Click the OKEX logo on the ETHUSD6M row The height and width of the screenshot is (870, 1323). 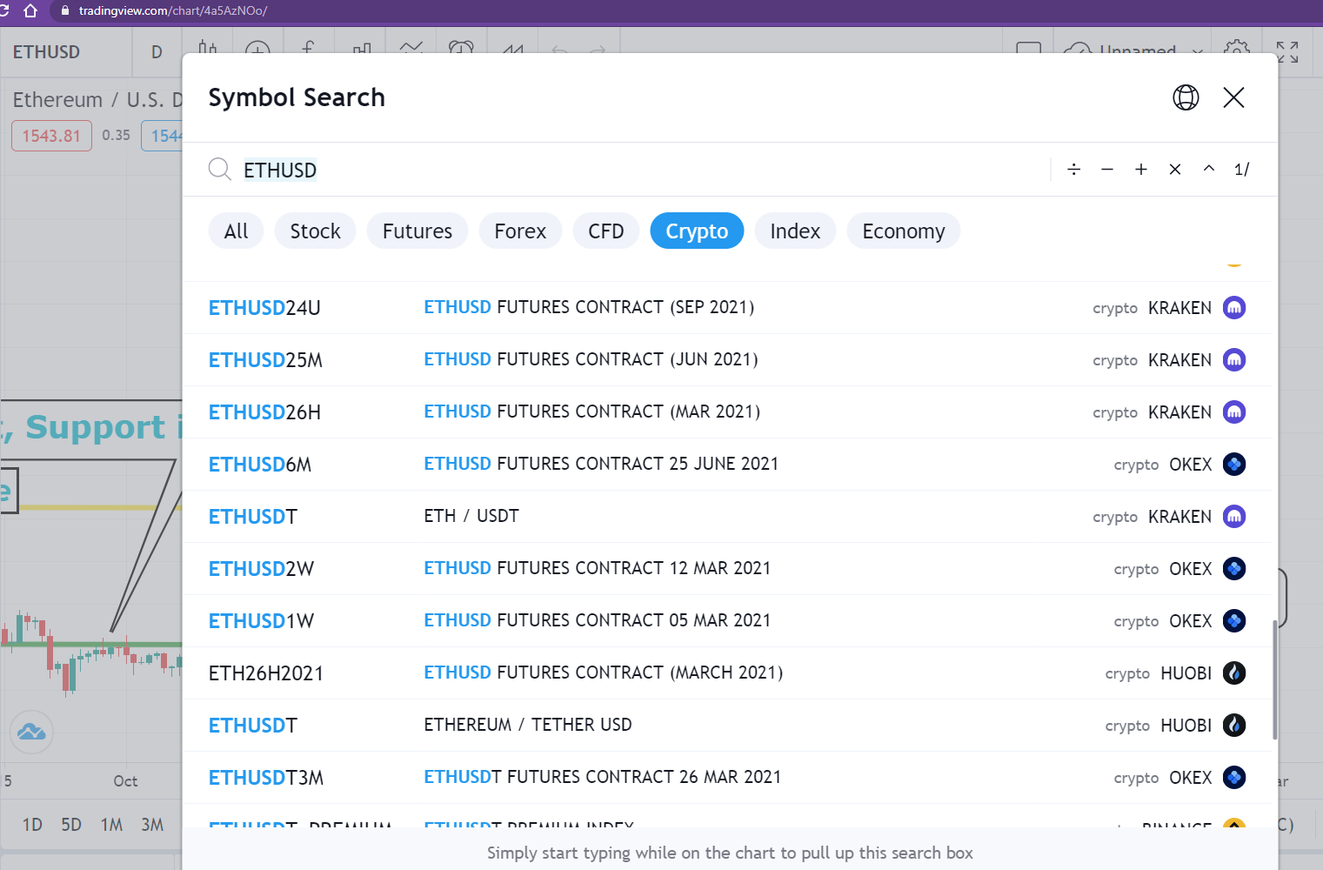coord(1234,464)
